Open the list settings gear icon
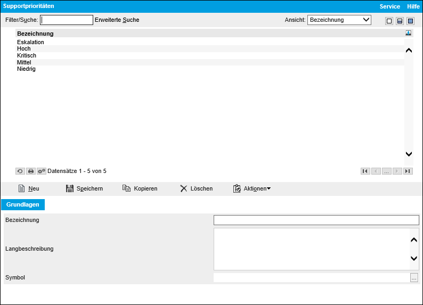Viewport: 423px width, 305px height. coord(42,171)
